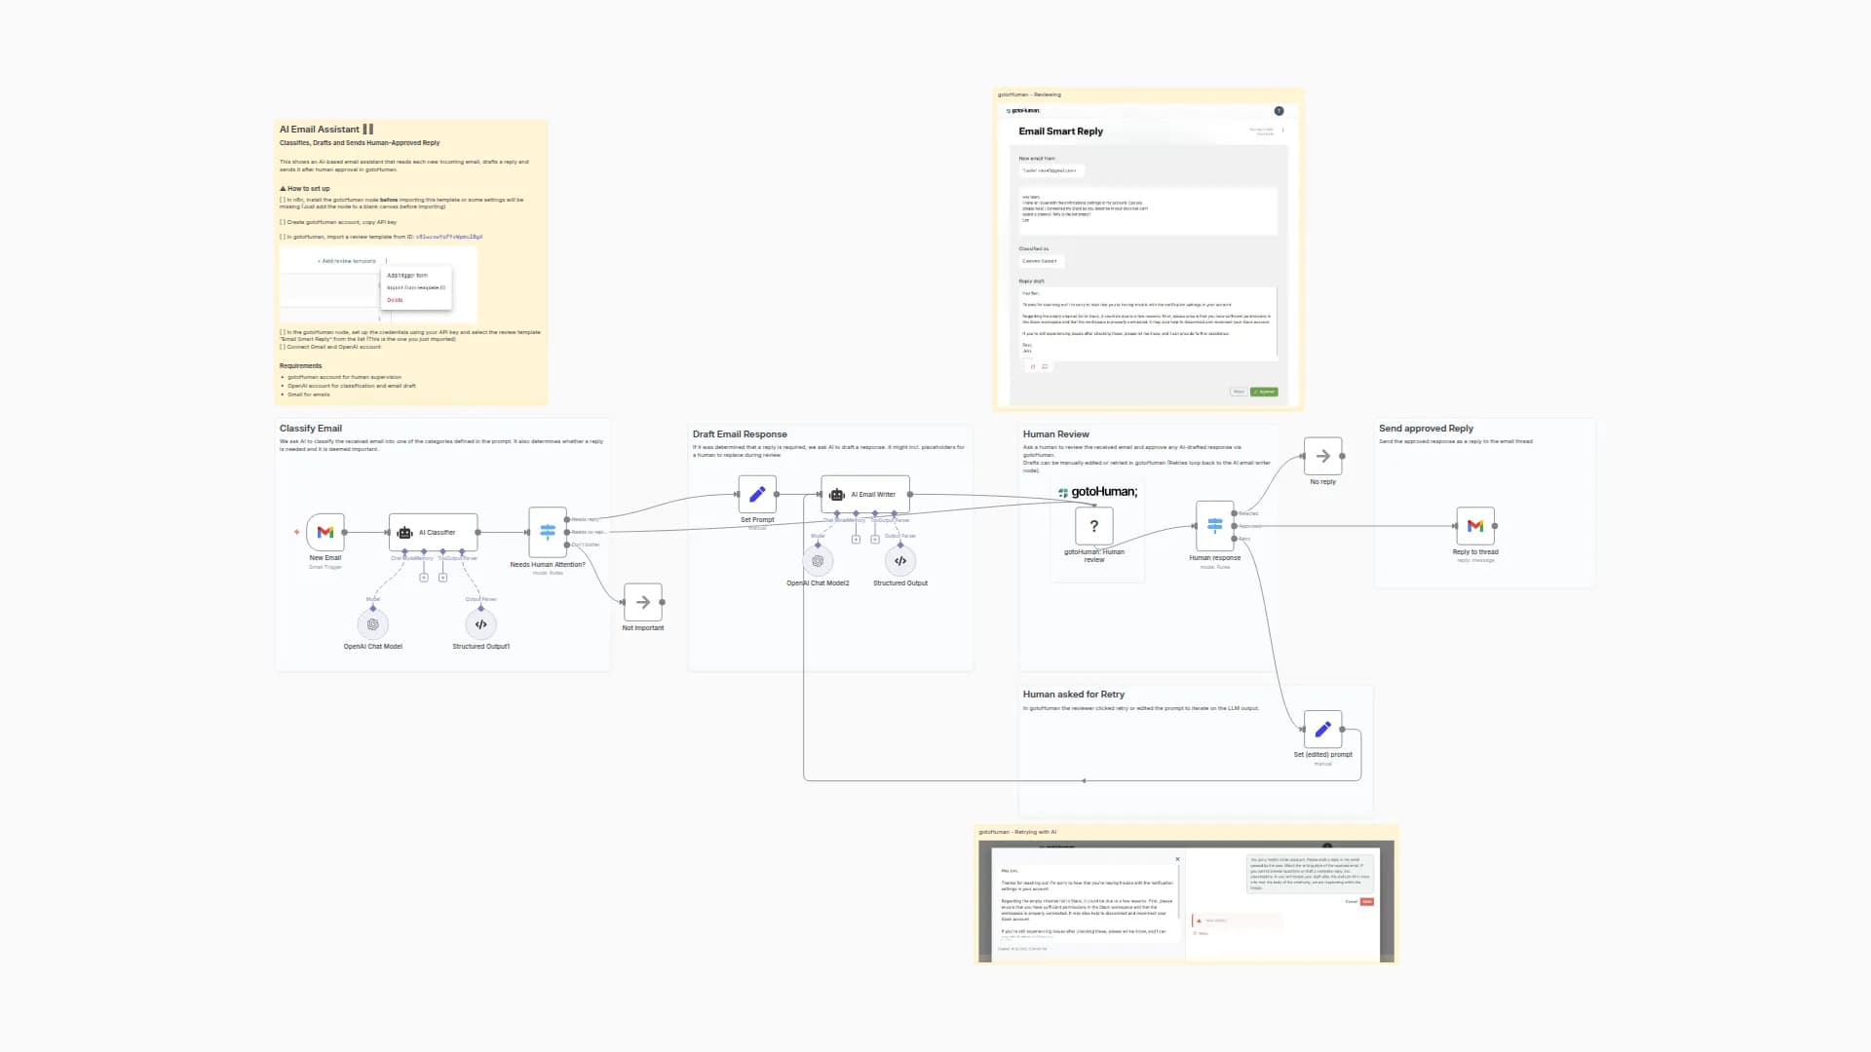Open the AI Email Writer node
1871x1052 pixels.
(x=865, y=494)
